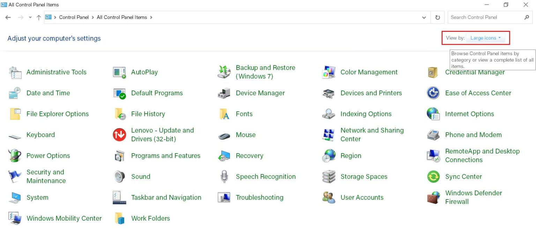Screen dimensions: 536x234
Task: Click the User Accounts people icon
Action: pyautogui.click(x=329, y=197)
